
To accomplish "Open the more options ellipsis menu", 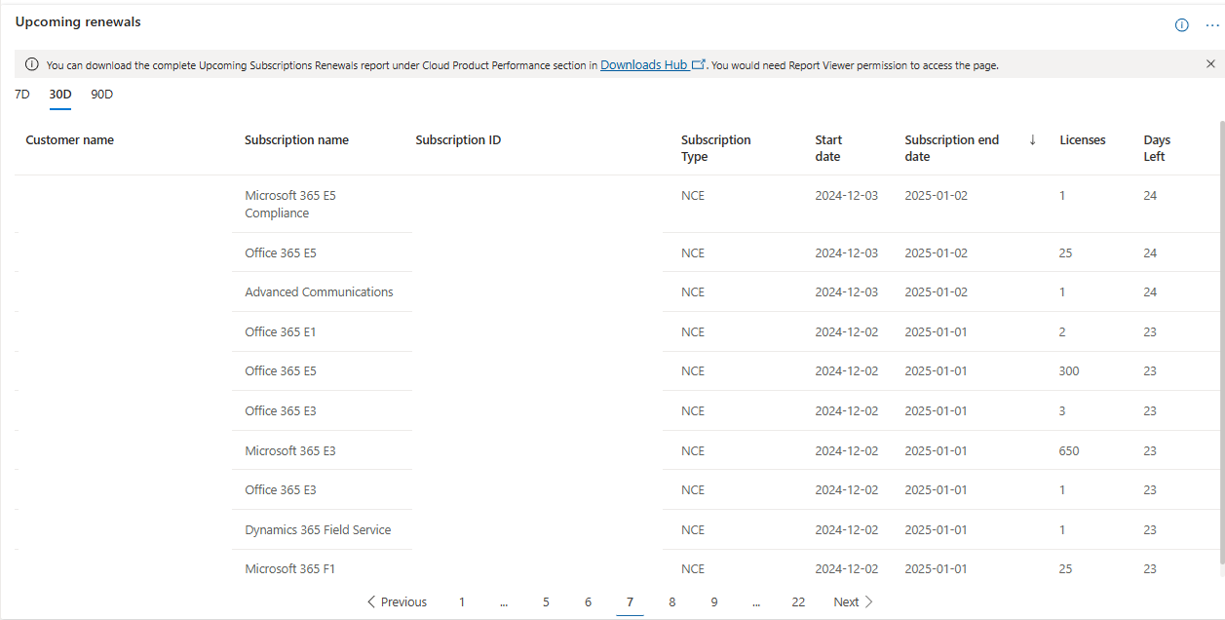I will [x=1211, y=25].
